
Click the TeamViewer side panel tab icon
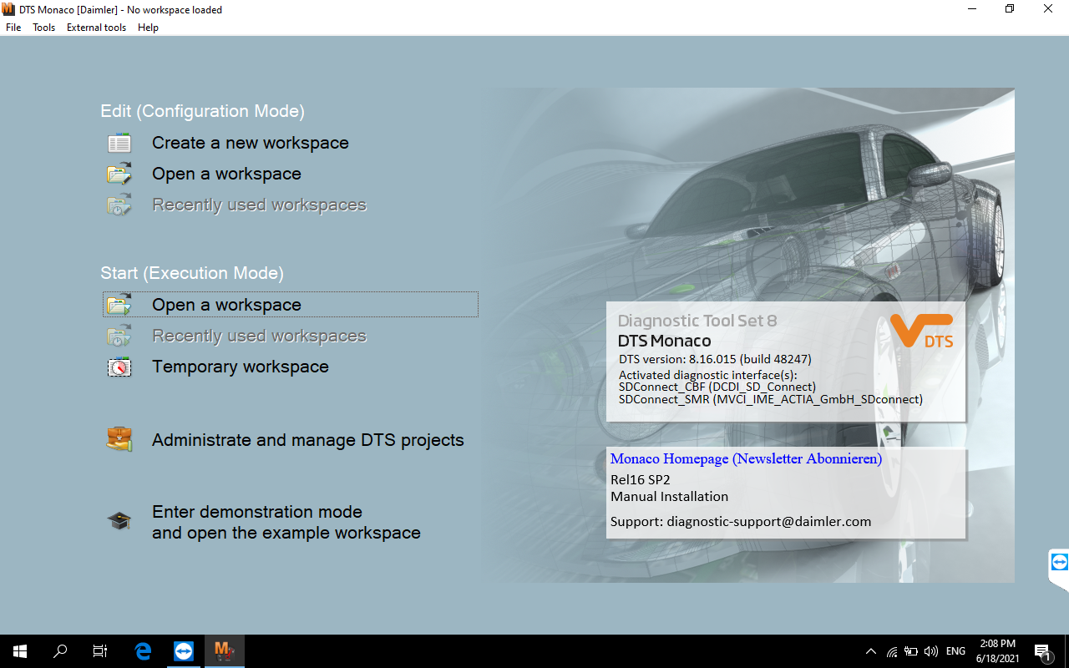click(1059, 562)
